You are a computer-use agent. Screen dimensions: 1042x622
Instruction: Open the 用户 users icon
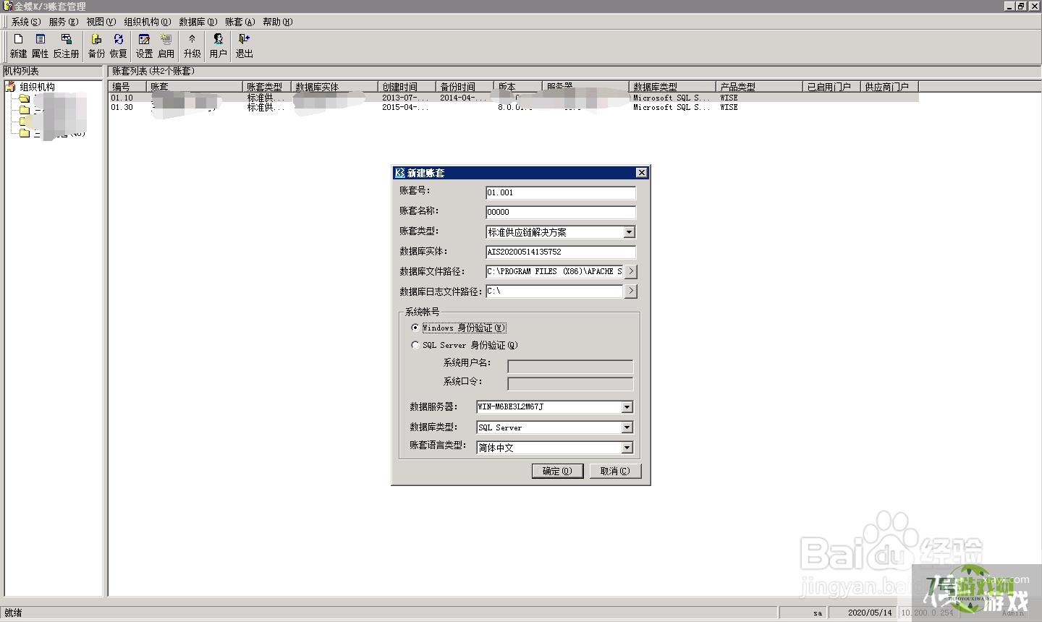pos(218,46)
